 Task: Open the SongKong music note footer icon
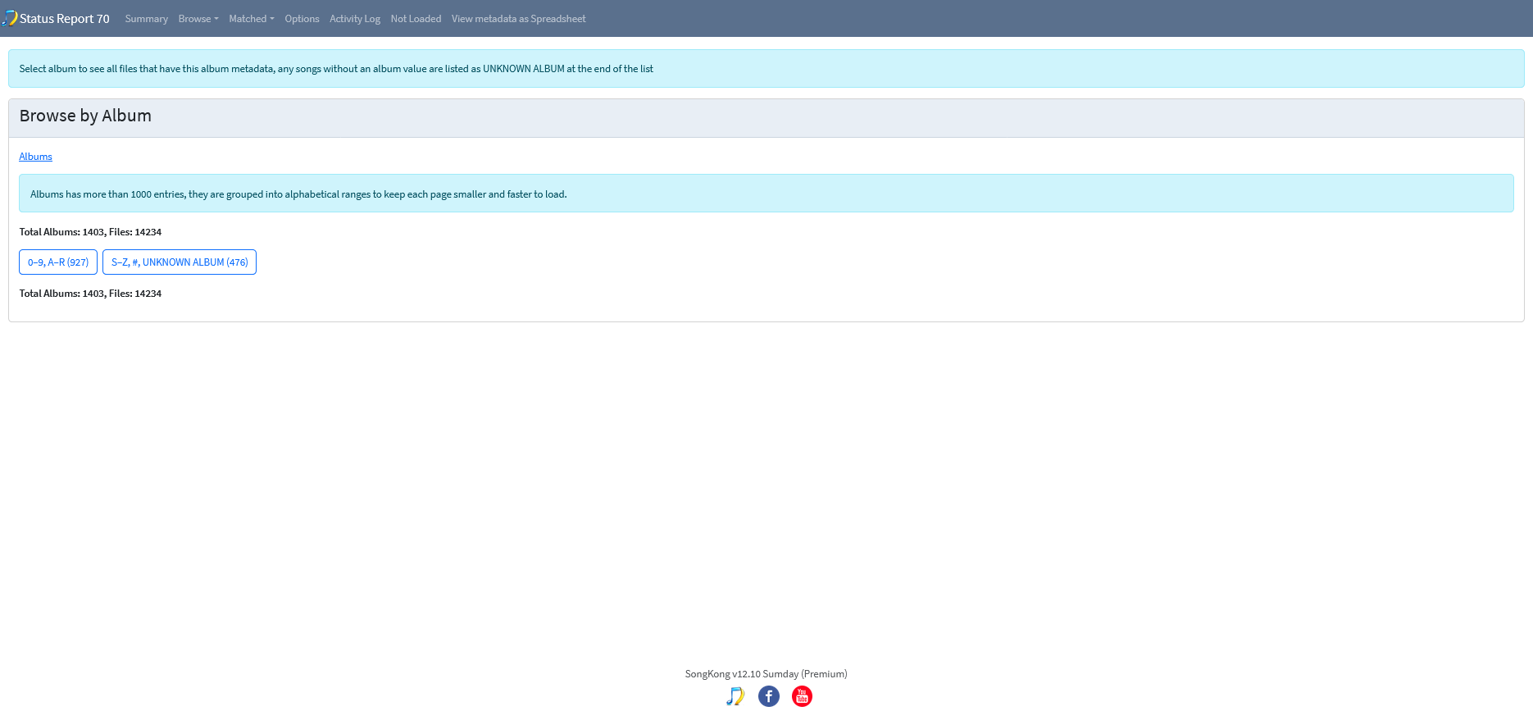735,696
